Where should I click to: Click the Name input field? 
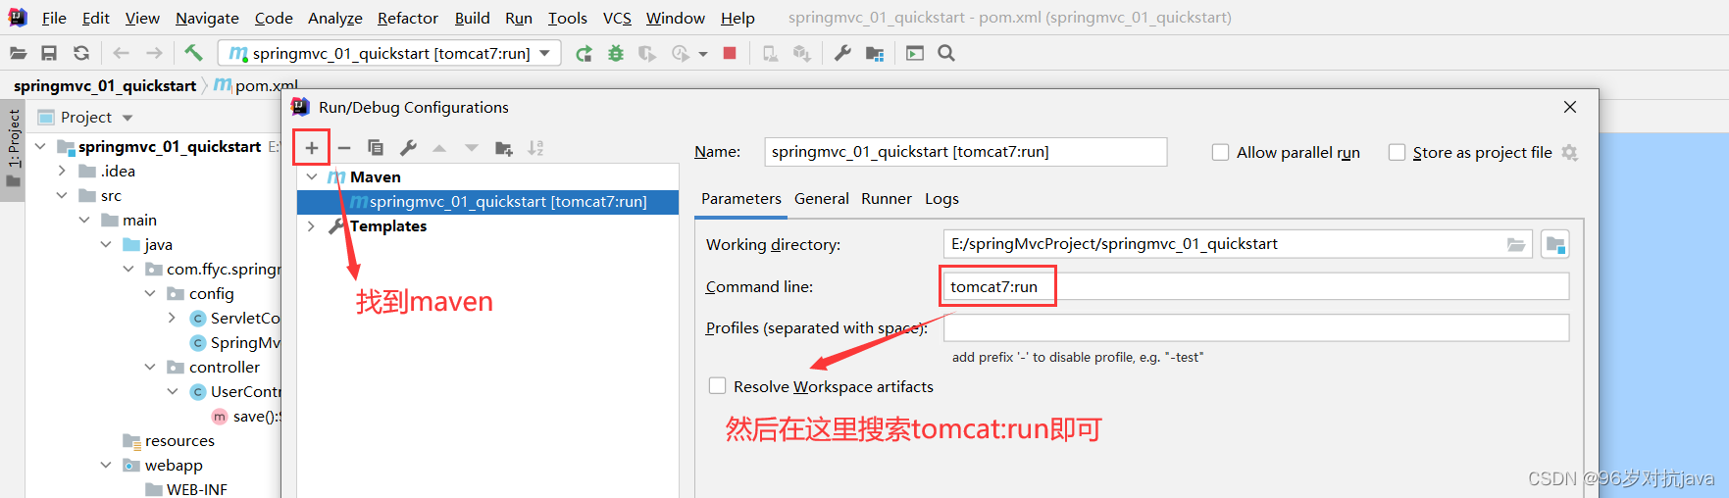tap(965, 152)
